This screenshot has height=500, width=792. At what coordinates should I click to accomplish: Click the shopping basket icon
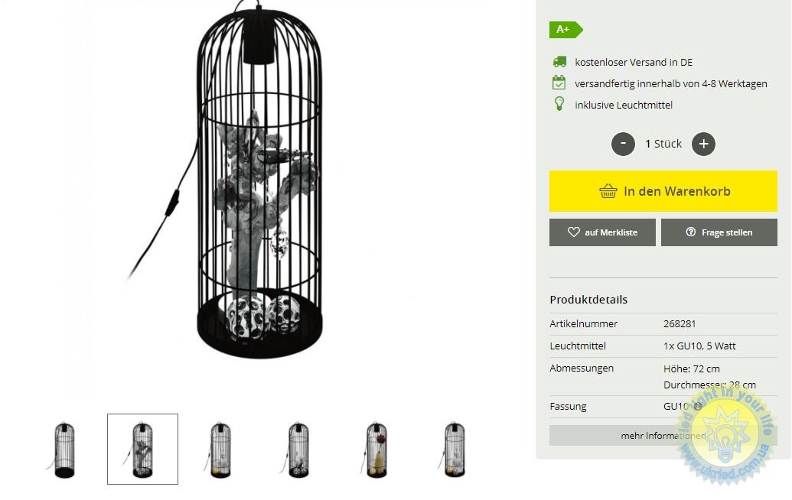coord(608,191)
